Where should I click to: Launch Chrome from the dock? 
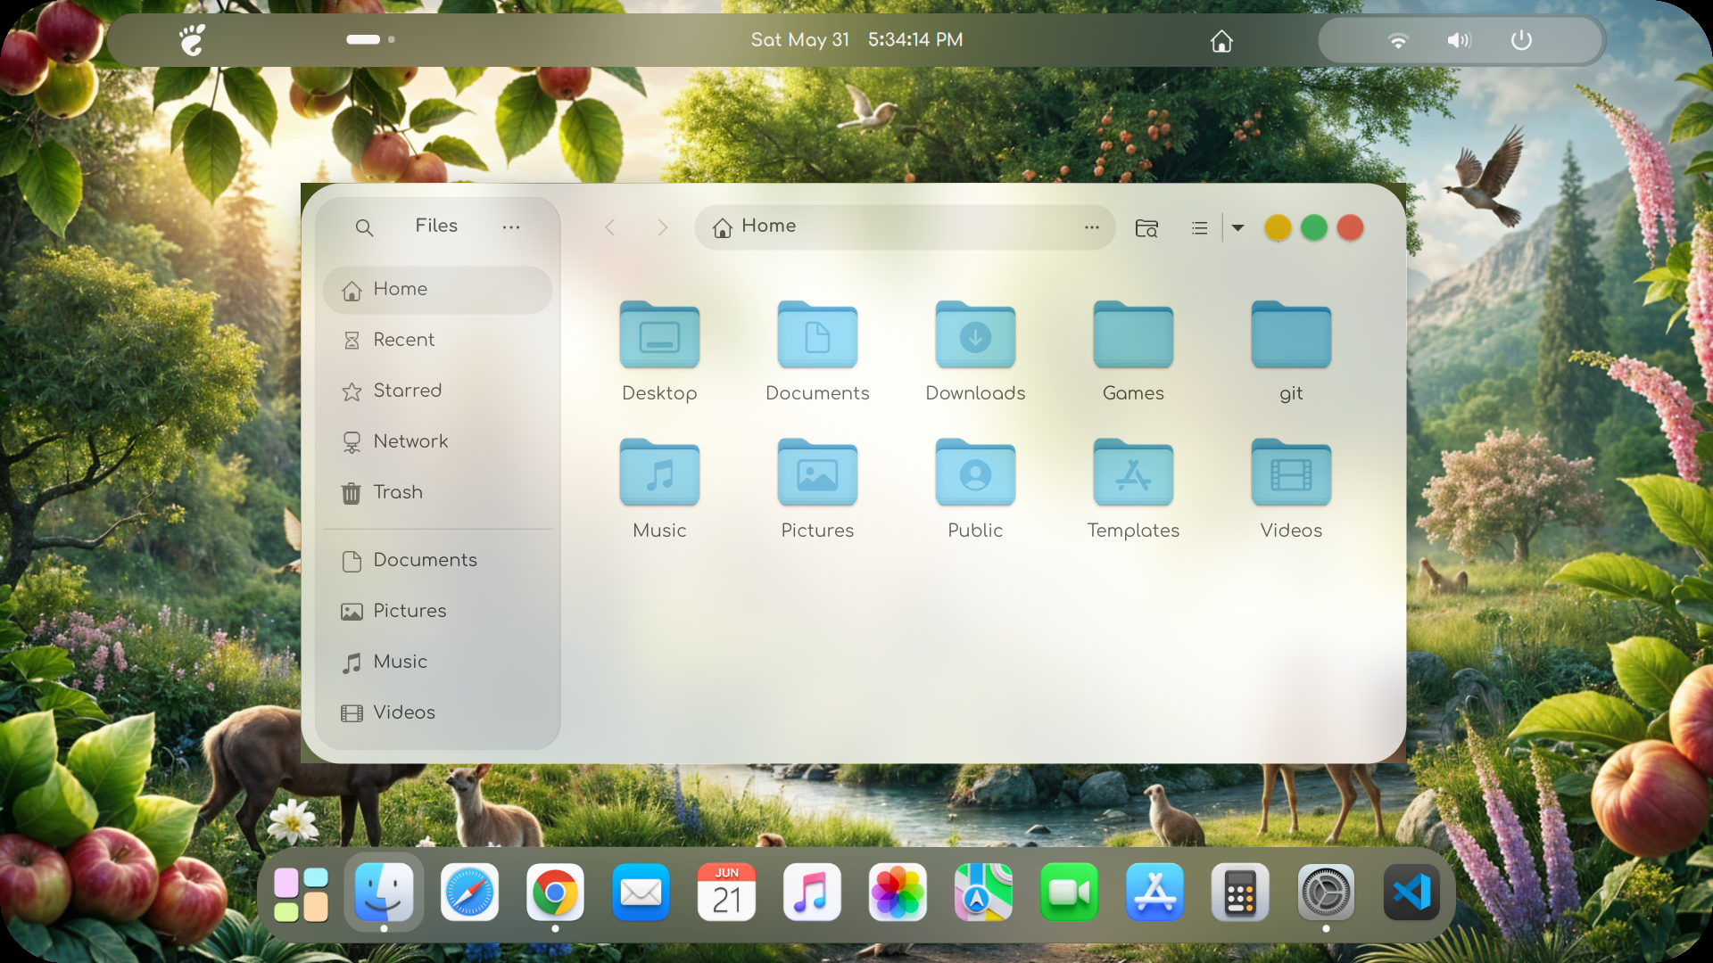pos(555,893)
